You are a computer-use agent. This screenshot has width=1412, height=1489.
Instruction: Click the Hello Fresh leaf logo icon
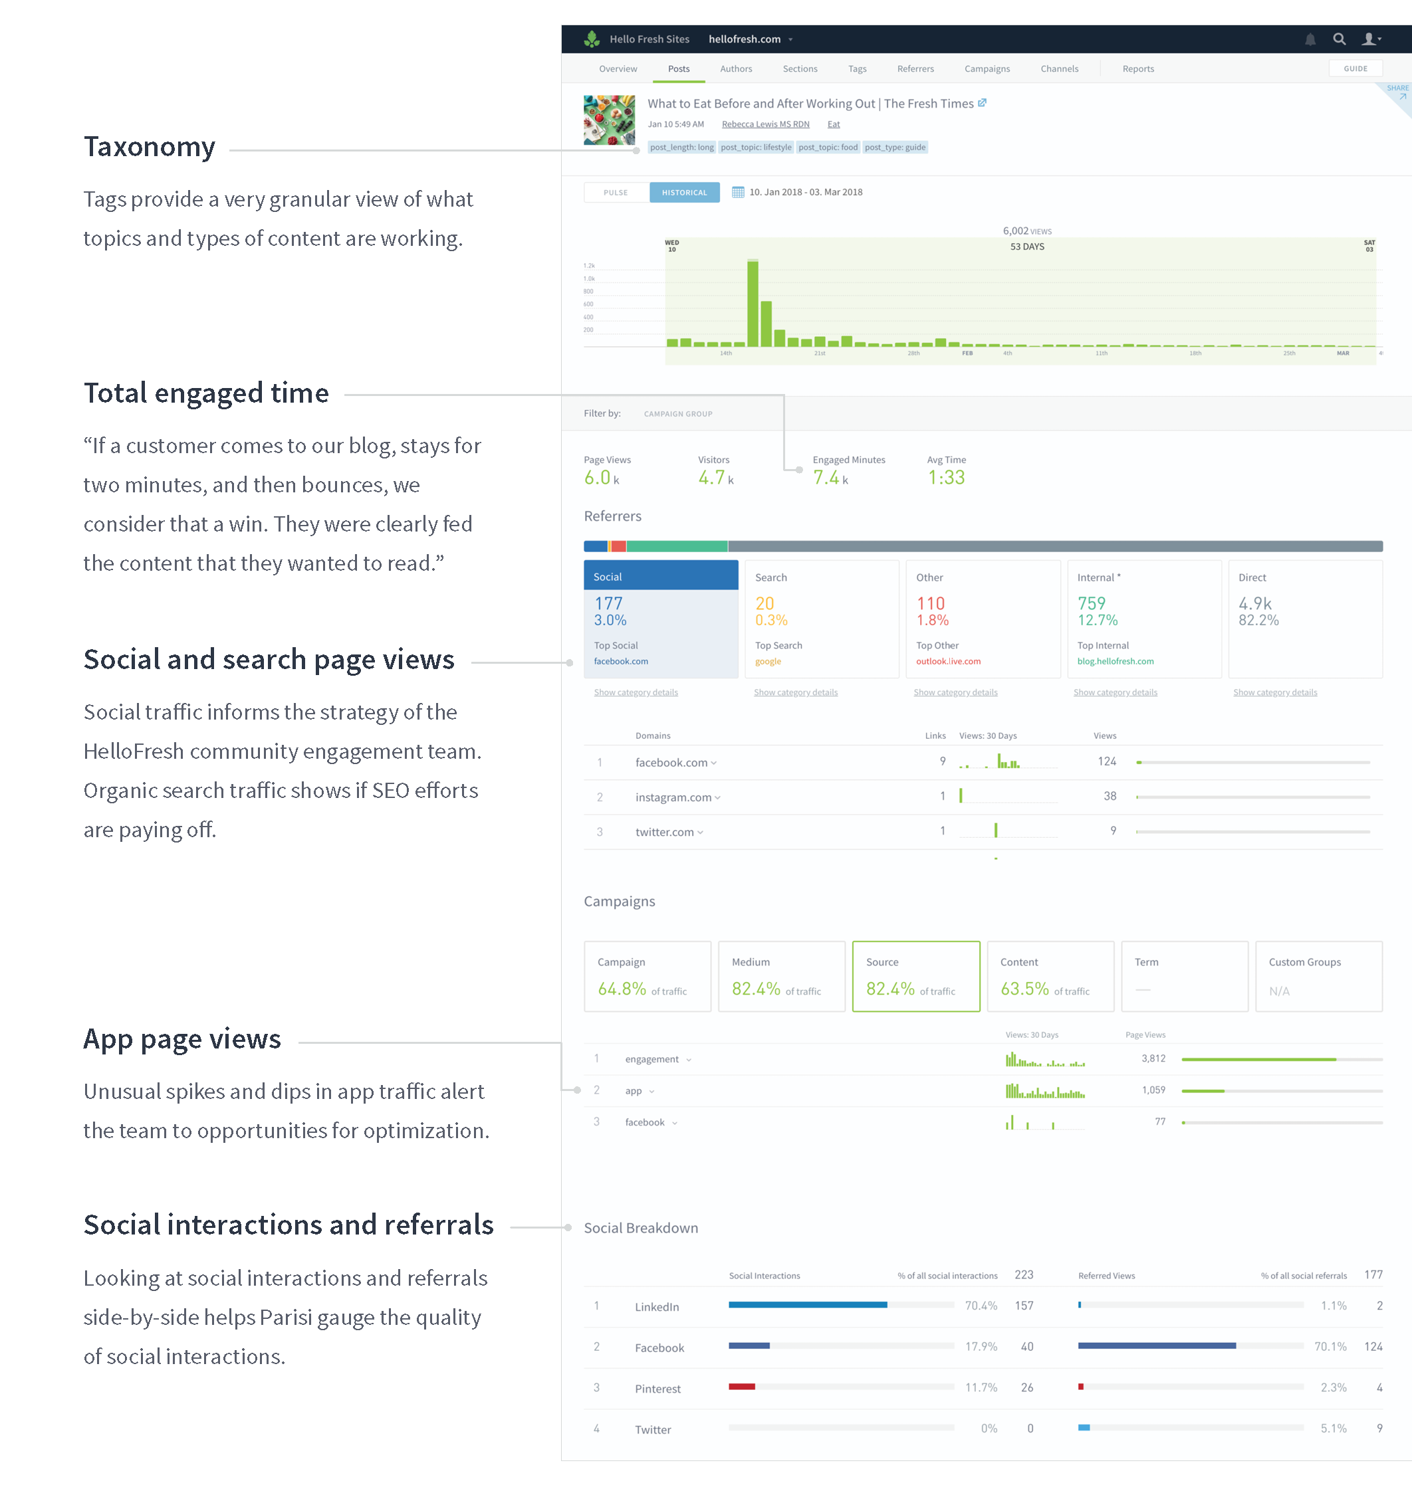click(592, 39)
